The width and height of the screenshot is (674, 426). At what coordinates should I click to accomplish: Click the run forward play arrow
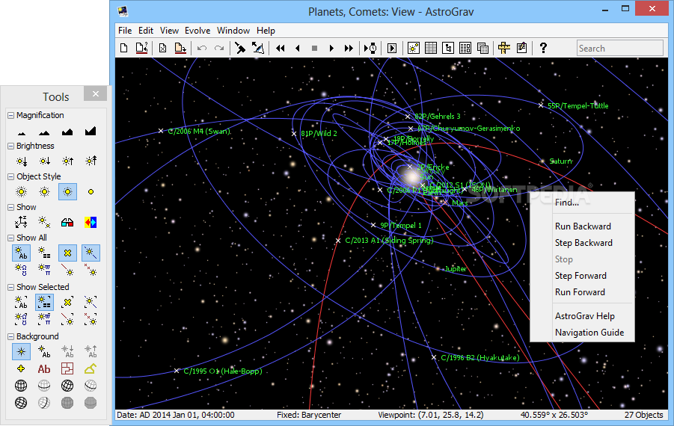331,48
